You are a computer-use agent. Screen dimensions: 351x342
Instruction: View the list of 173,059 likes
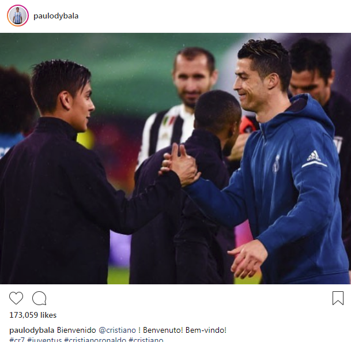pyautogui.click(x=33, y=315)
